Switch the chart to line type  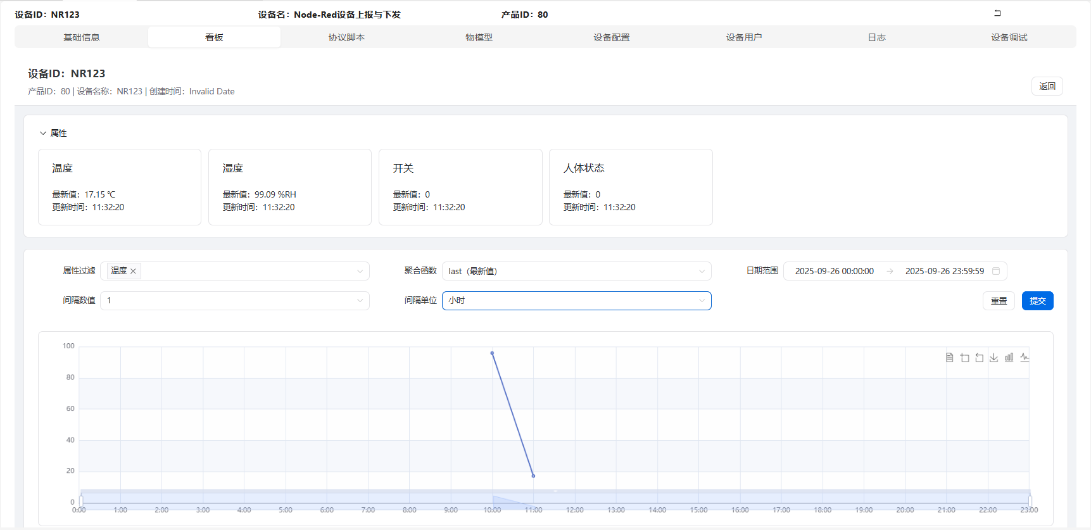pos(1025,358)
